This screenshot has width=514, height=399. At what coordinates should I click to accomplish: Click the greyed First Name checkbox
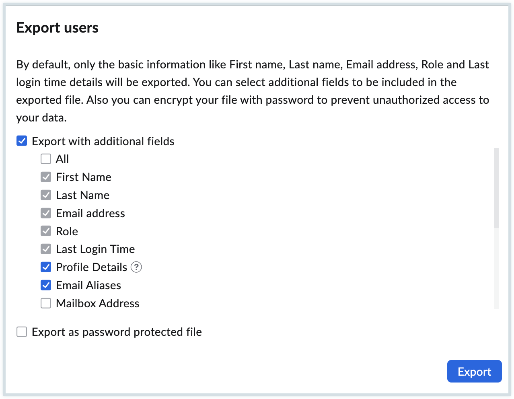pos(46,177)
